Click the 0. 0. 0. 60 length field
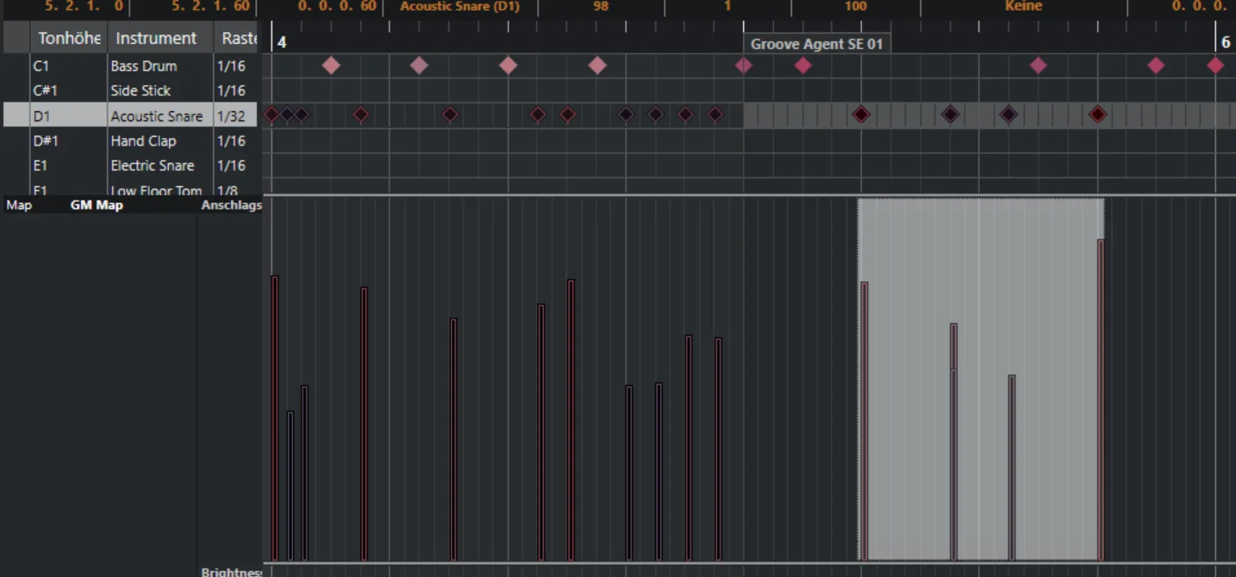 pos(337,7)
